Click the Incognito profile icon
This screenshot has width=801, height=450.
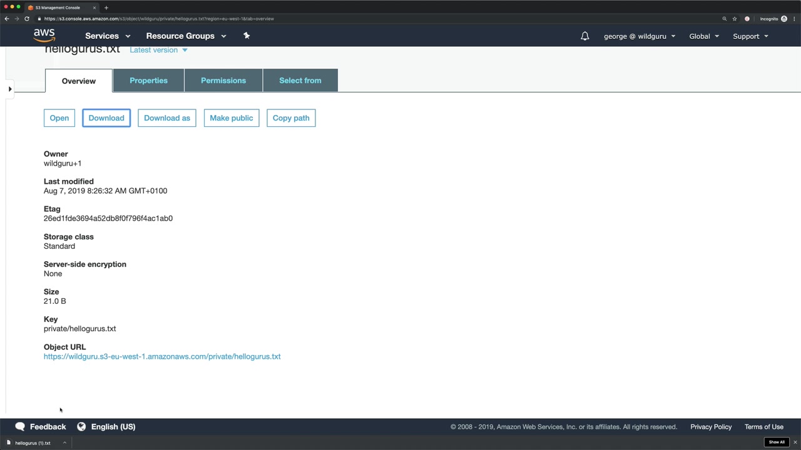click(x=784, y=19)
